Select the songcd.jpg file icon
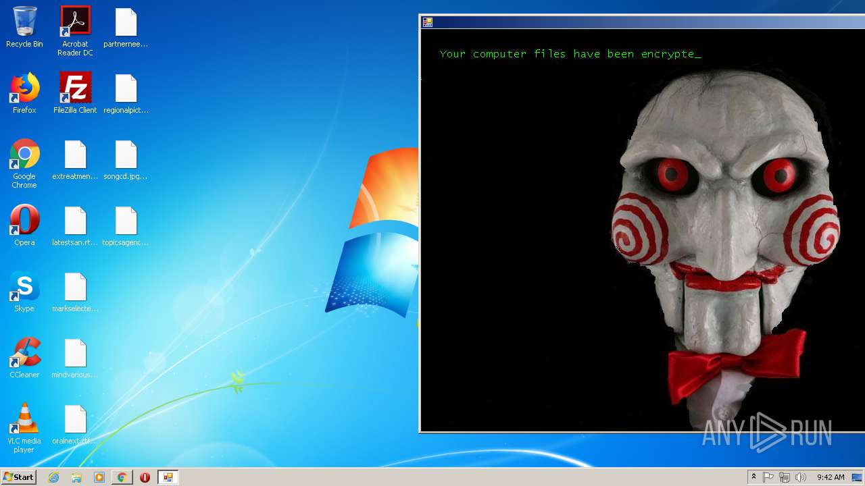Image resolution: width=865 pixels, height=486 pixels. click(126, 160)
